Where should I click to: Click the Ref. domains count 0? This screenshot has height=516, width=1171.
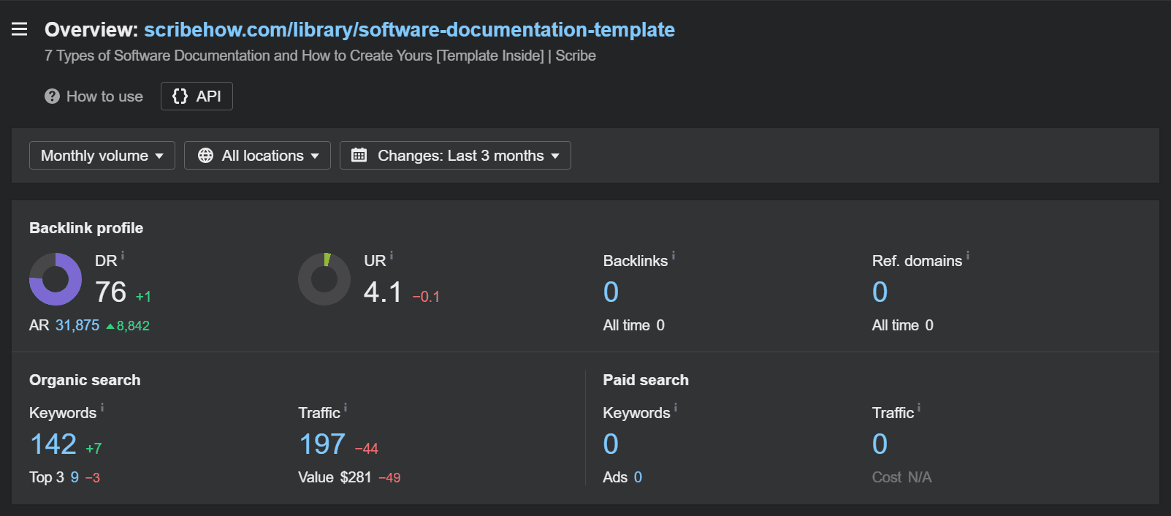coord(880,292)
